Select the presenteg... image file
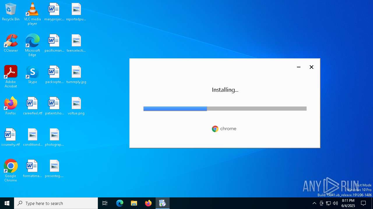The image size is (373, 209). (54, 169)
